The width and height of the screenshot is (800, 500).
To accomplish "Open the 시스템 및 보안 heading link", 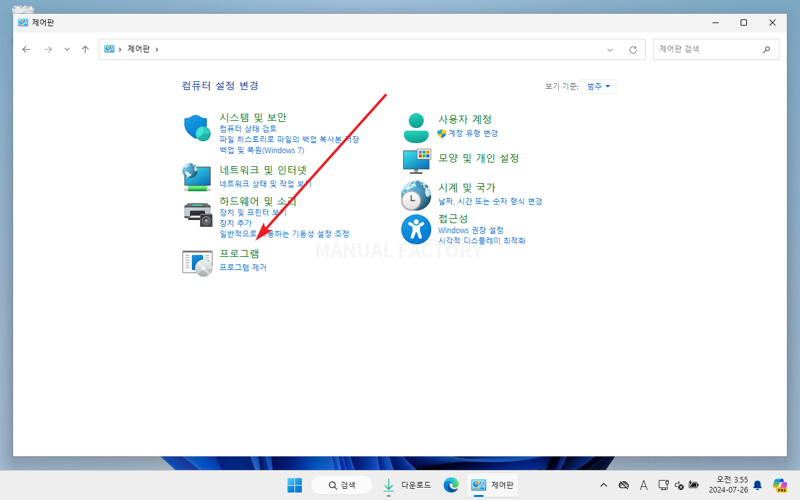I will click(x=253, y=117).
